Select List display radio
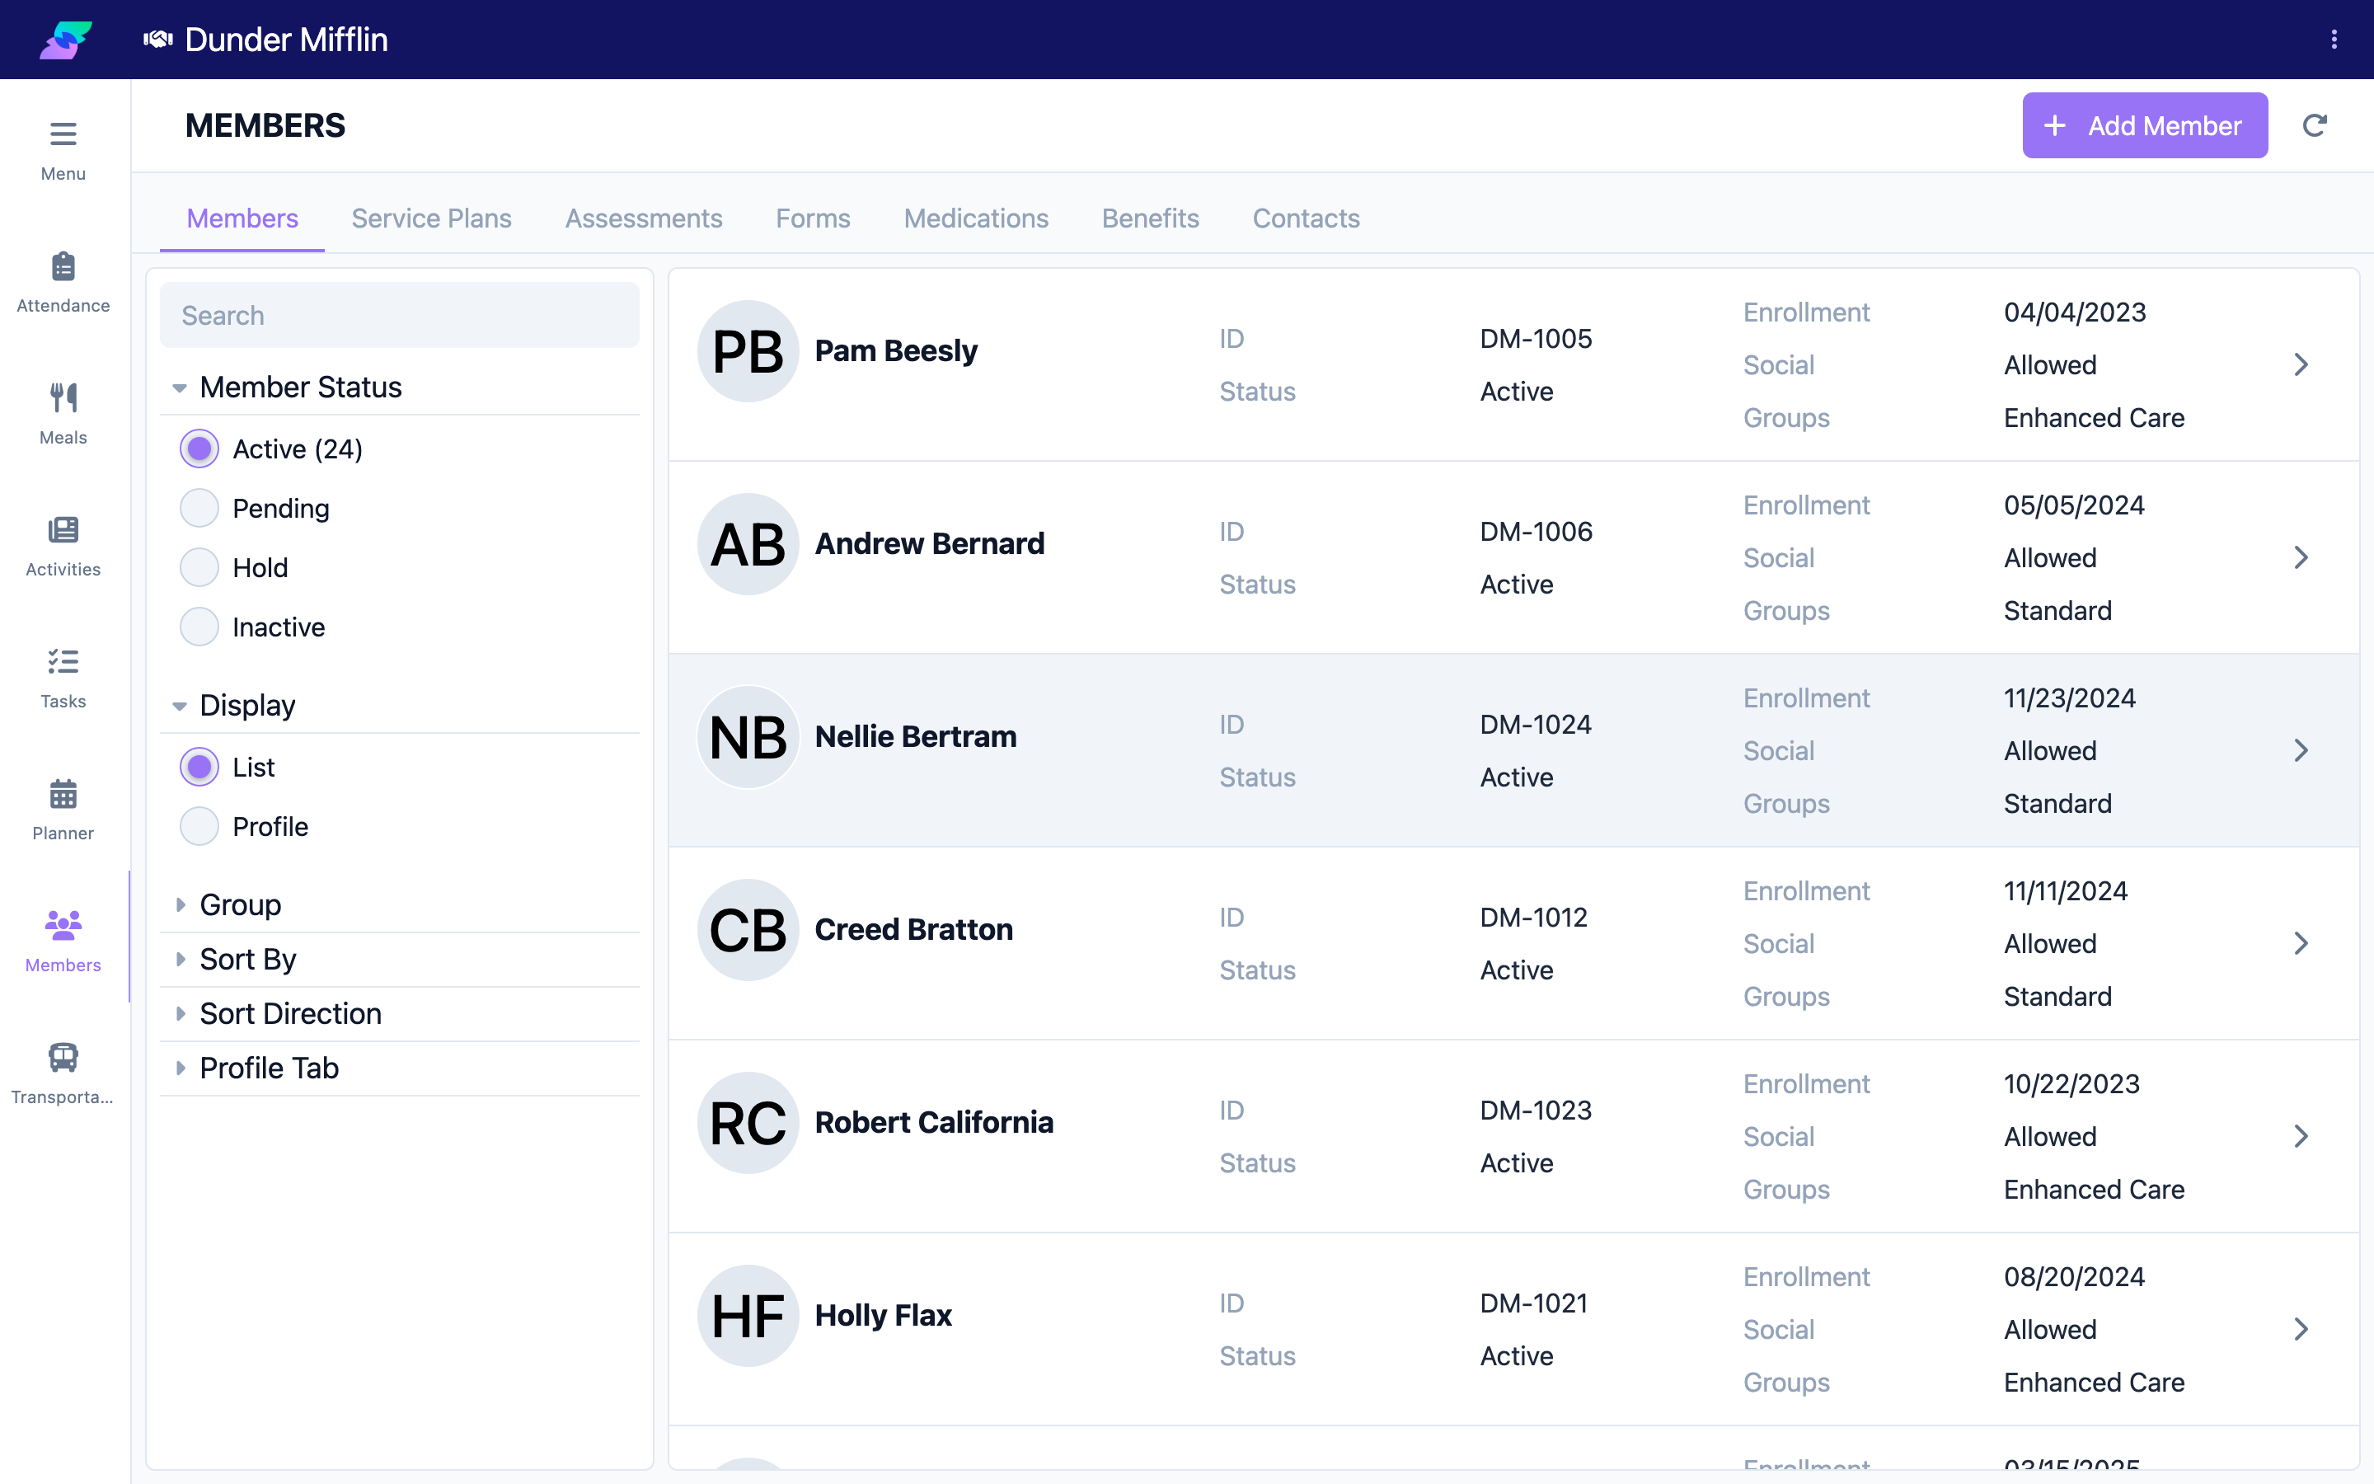The height and width of the screenshot is (1484, 2374). (x=199, y=767)
